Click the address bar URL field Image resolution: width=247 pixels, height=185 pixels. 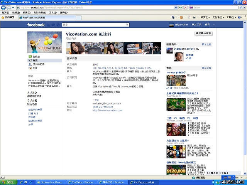[95, 8]
